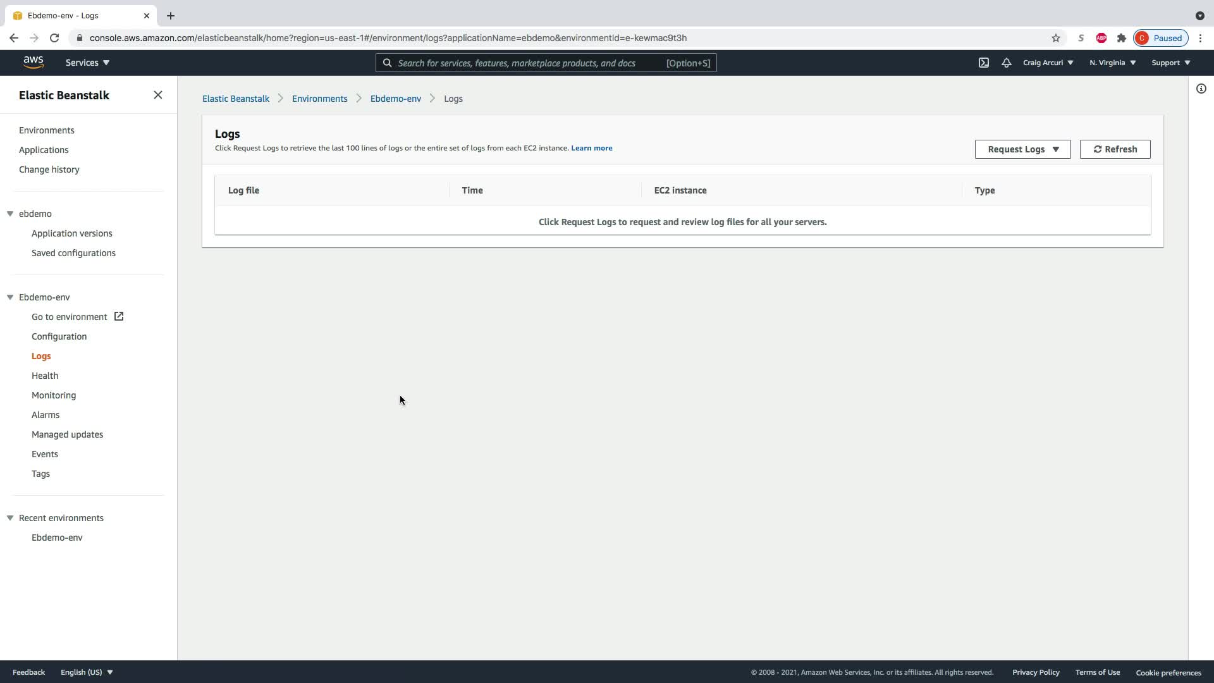
Task: Click the Refresh button
Action: pos(1115,149)
